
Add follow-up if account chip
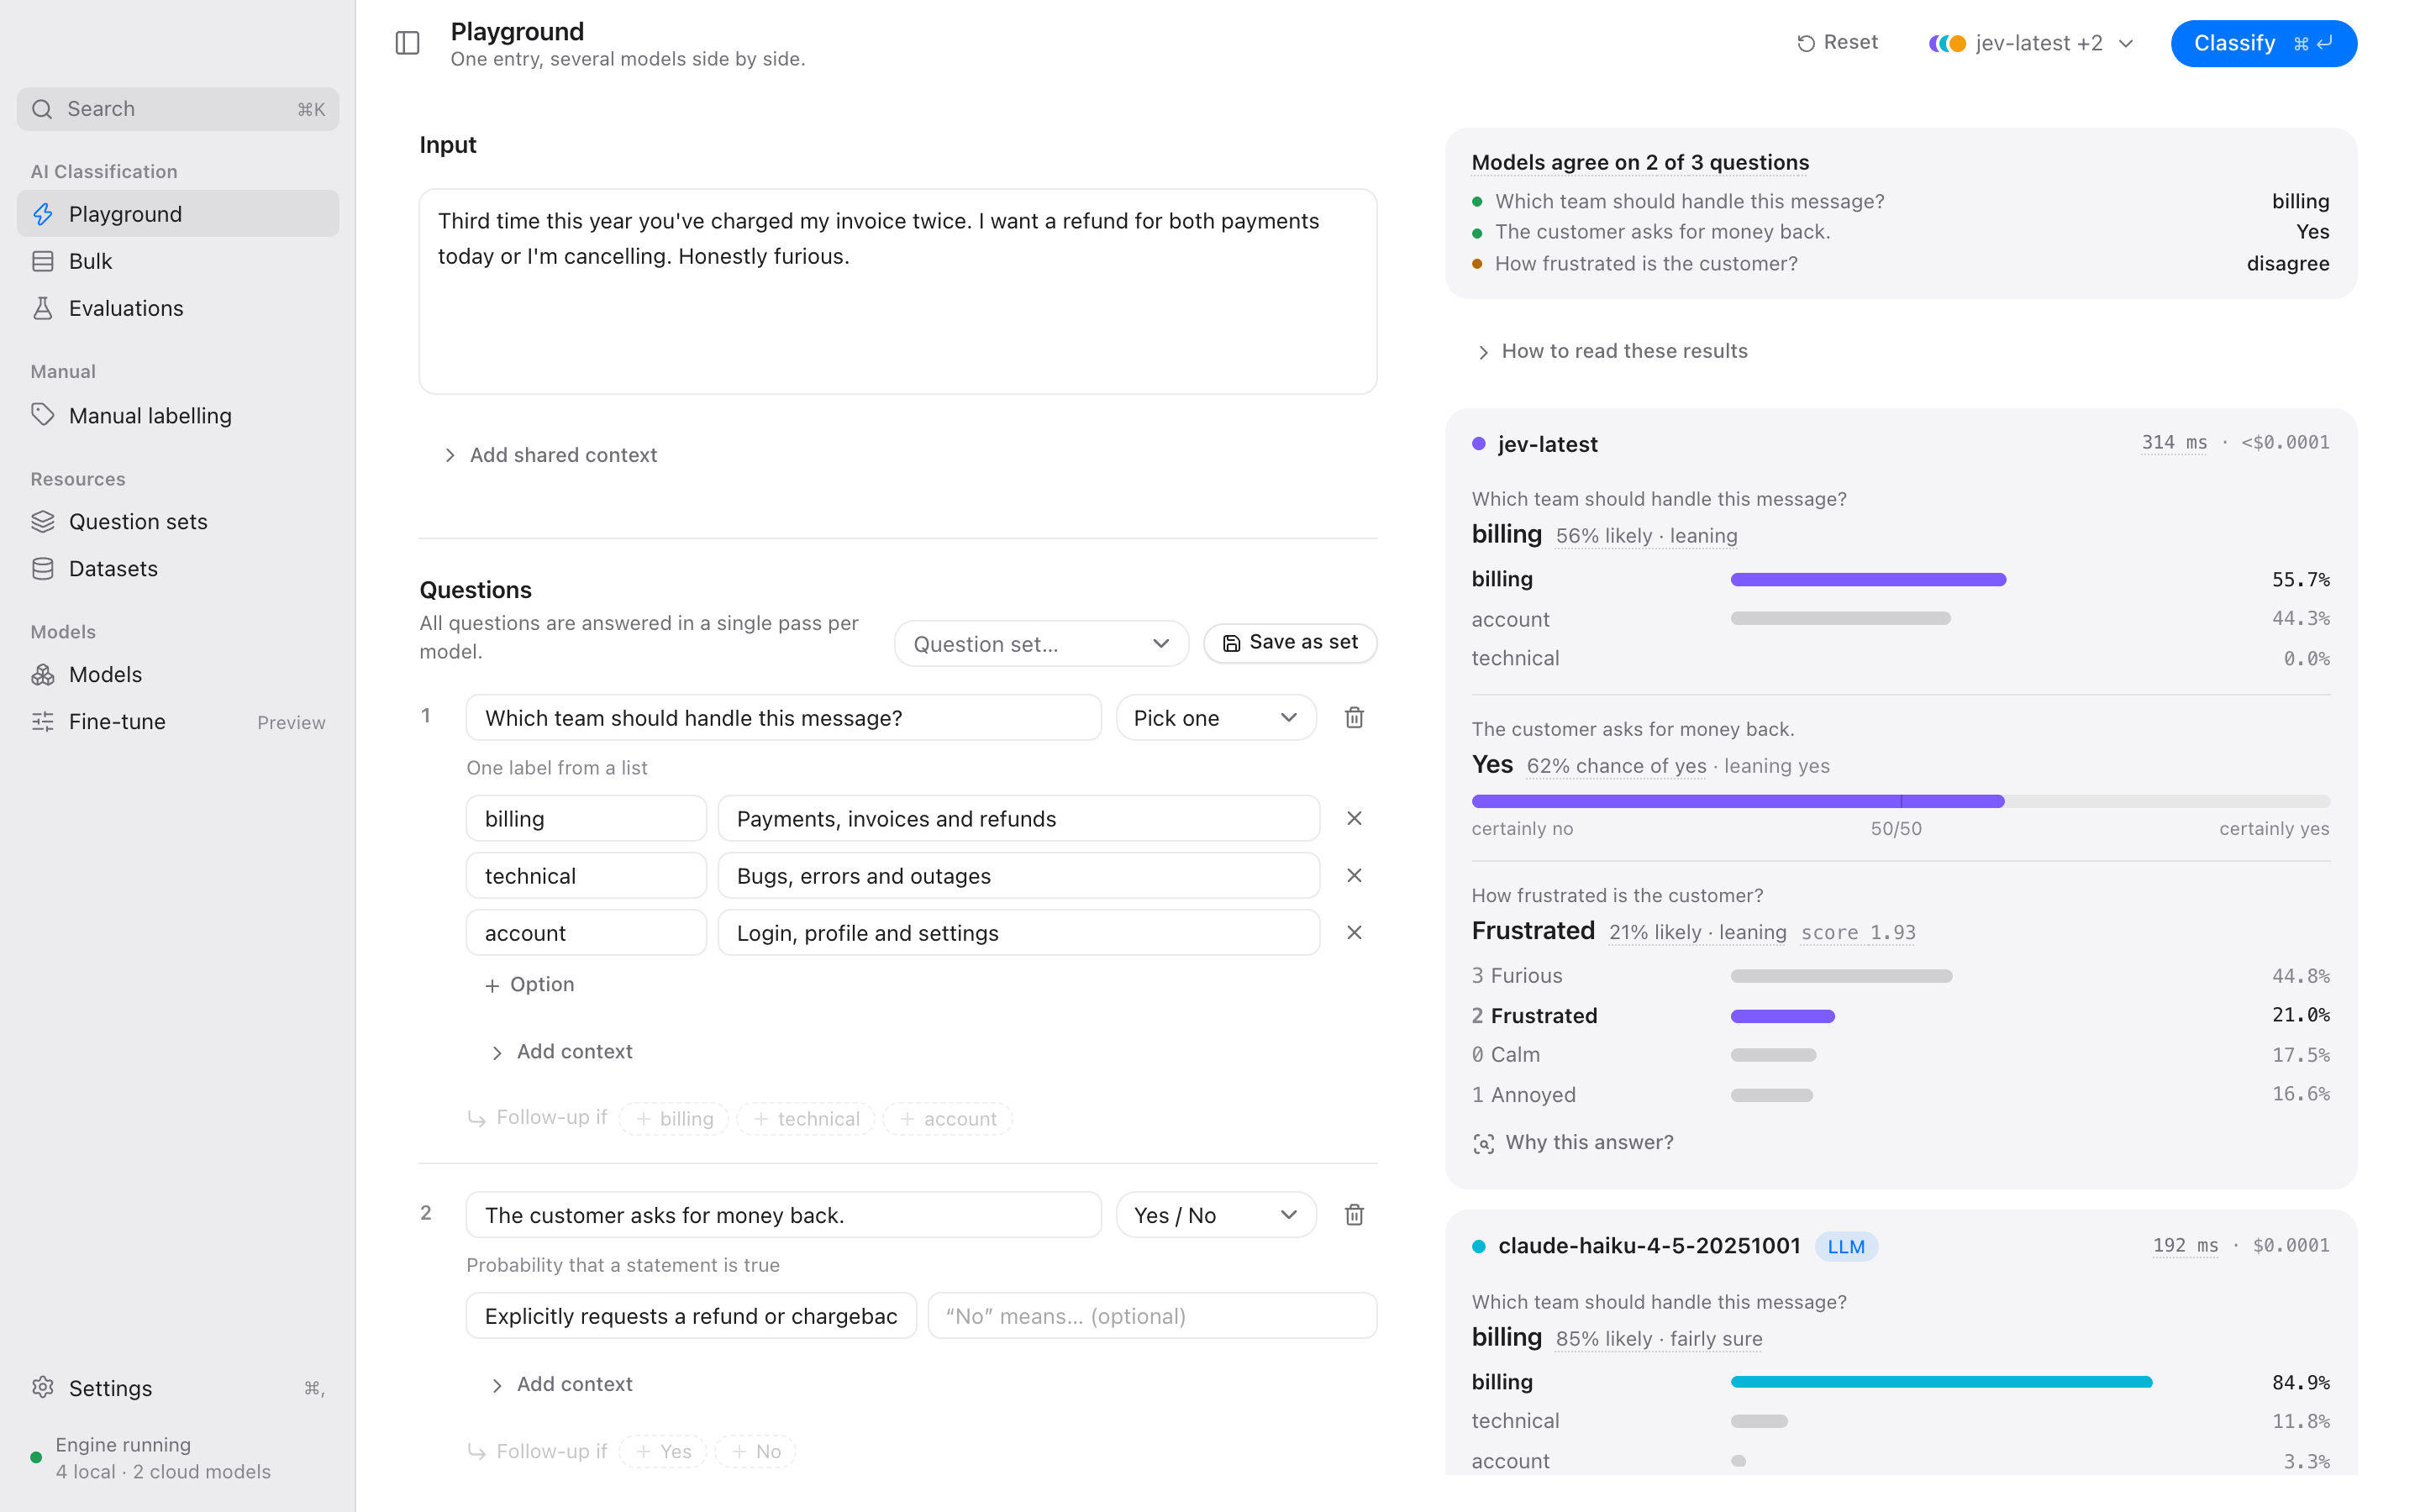[x=948, y=1118]
